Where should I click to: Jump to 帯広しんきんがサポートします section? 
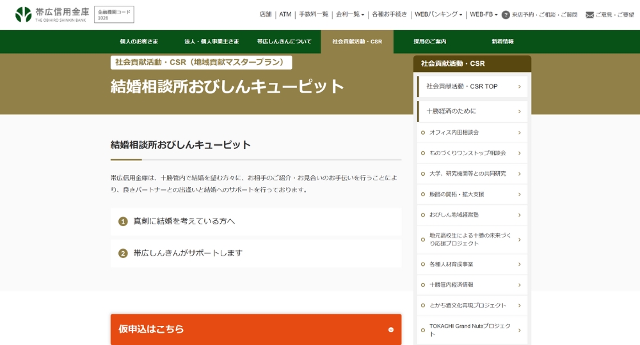256,253
